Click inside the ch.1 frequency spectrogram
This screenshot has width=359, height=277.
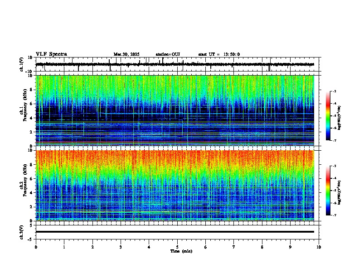pos(175,110)
